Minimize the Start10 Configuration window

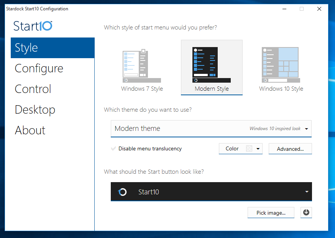coord(284,9)
